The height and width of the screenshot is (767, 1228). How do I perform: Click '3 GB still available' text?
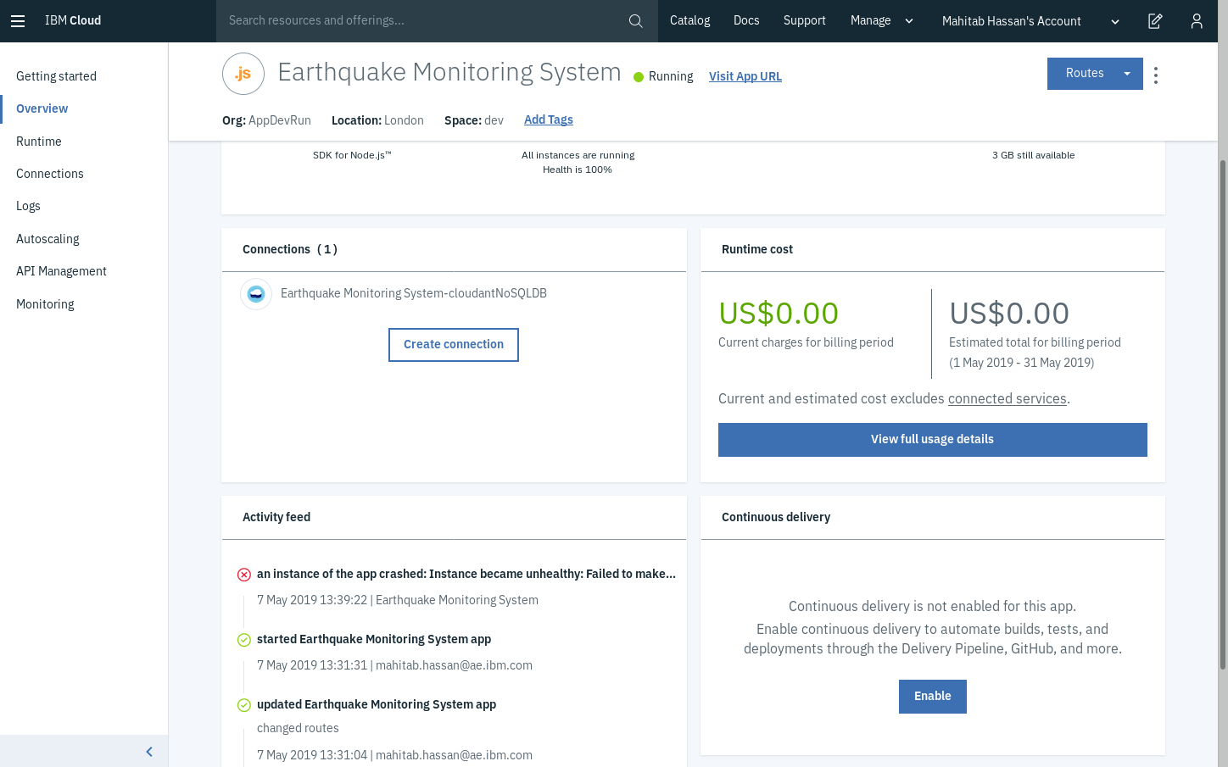[x=1034, y=155]
